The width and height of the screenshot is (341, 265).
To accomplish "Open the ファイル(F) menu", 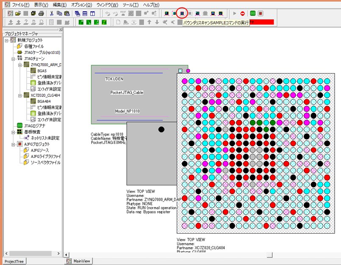I will [x=20, y=5].
